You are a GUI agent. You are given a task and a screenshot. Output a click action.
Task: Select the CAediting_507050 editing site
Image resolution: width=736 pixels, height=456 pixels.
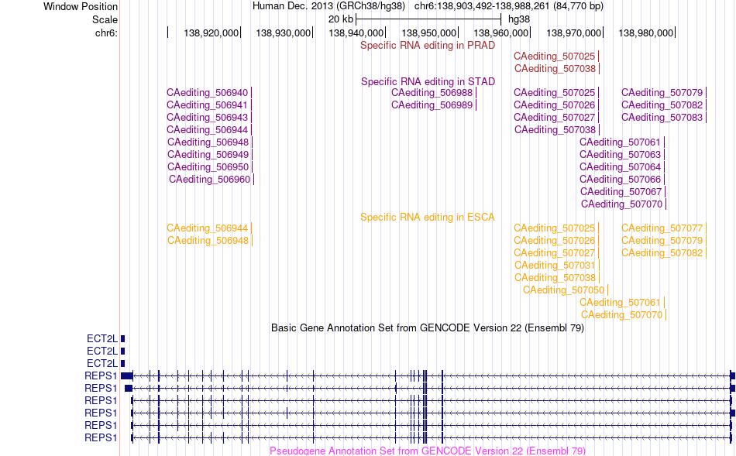(x=563, y=290)
